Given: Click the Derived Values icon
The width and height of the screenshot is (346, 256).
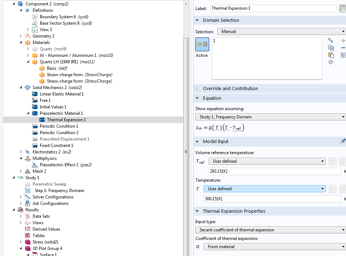Looking at the screenshot, I should [x=28, y=229].
